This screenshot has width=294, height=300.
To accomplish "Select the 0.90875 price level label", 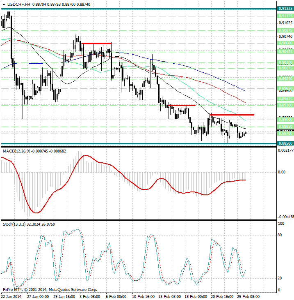I will click(285, 30).
